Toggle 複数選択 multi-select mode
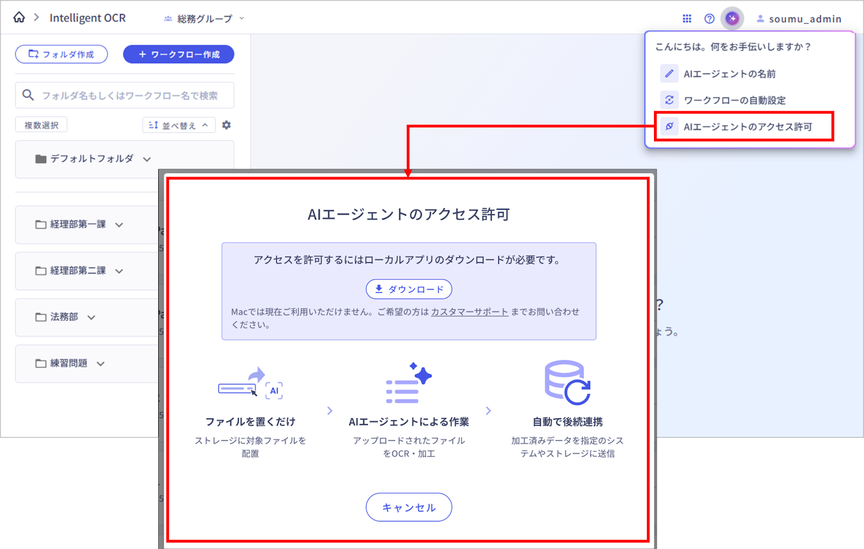This screenshot has width=864, height=549. click(x=42, y=125)
